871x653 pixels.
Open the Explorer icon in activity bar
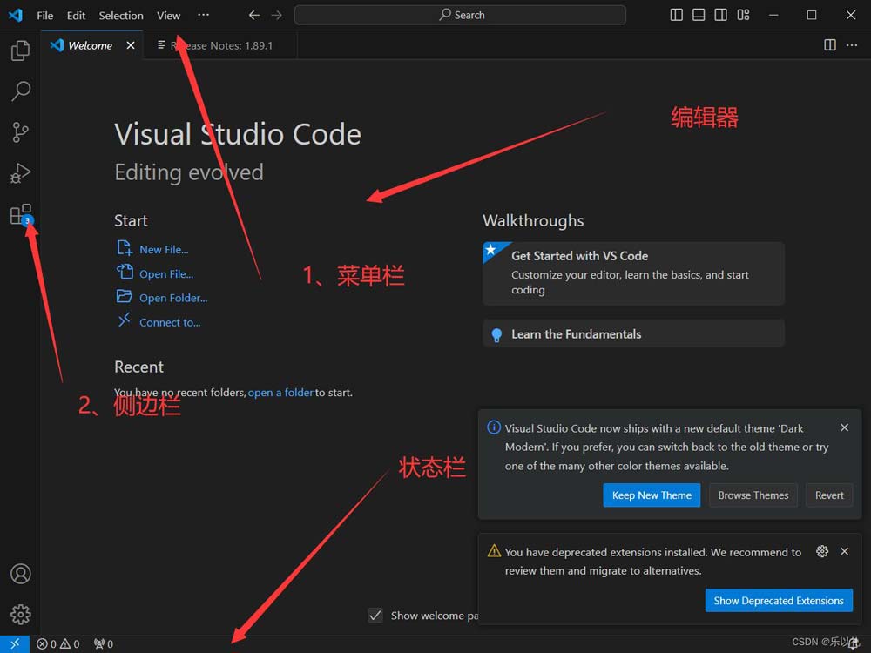click(x=19, y=50)
